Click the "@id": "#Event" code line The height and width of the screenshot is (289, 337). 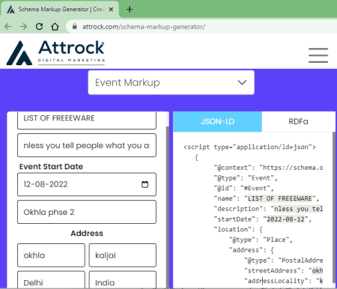pos(243,188)
